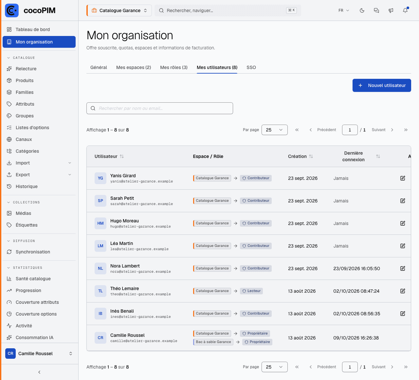Edit user Inès Benali
419x380 pixels.
click(403, 314)
